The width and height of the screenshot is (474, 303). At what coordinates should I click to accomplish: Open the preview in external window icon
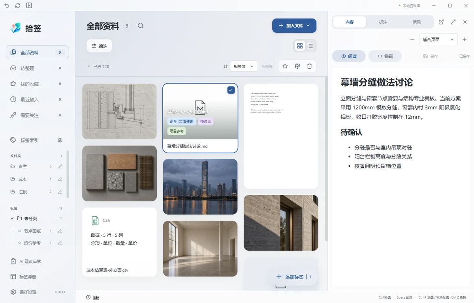coord(441,22)
